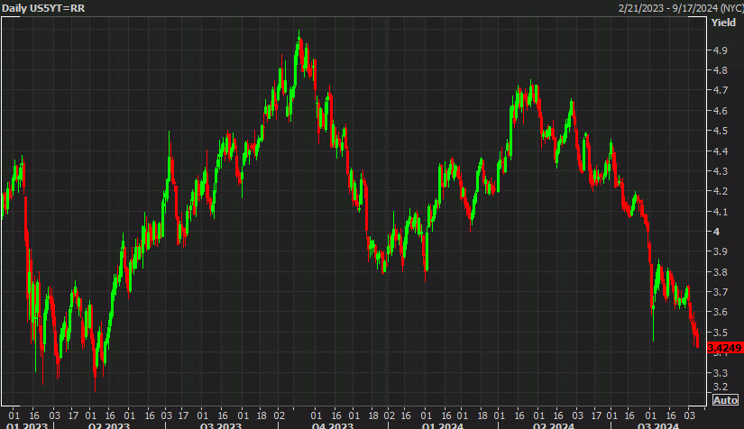Select the Daily US5YT=RR chart title
The height and width of the screenshot is (429, 744).
(43, 8)
